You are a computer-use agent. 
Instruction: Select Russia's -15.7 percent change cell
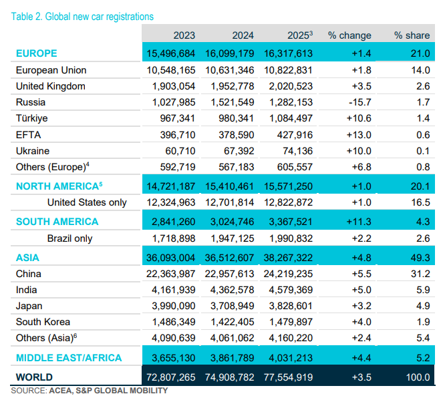coord(360,102)
